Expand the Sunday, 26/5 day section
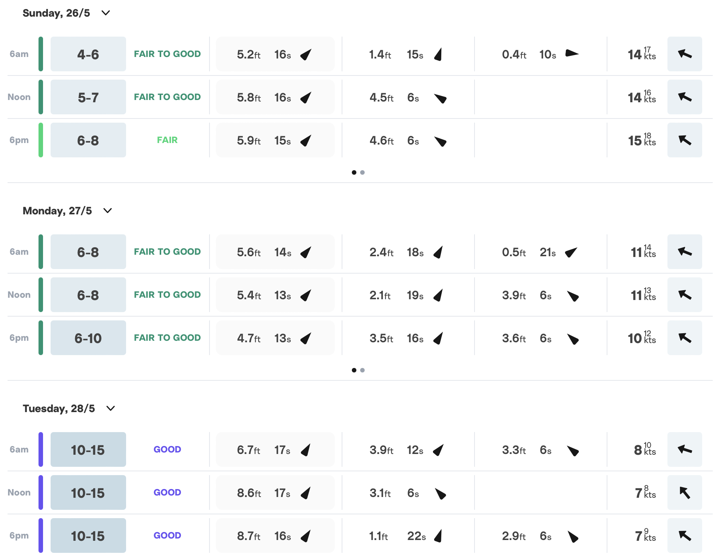 tap(106, 13)
